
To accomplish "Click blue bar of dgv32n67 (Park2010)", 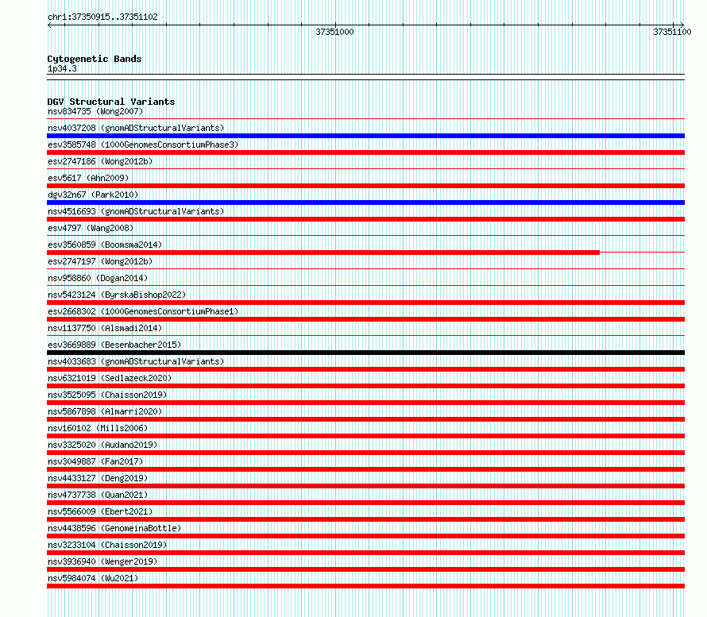I will [x=365, y=202].
